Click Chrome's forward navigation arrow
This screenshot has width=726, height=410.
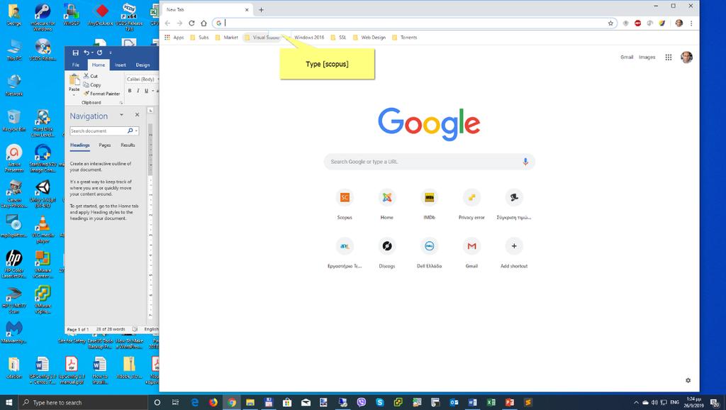(179, 23)
